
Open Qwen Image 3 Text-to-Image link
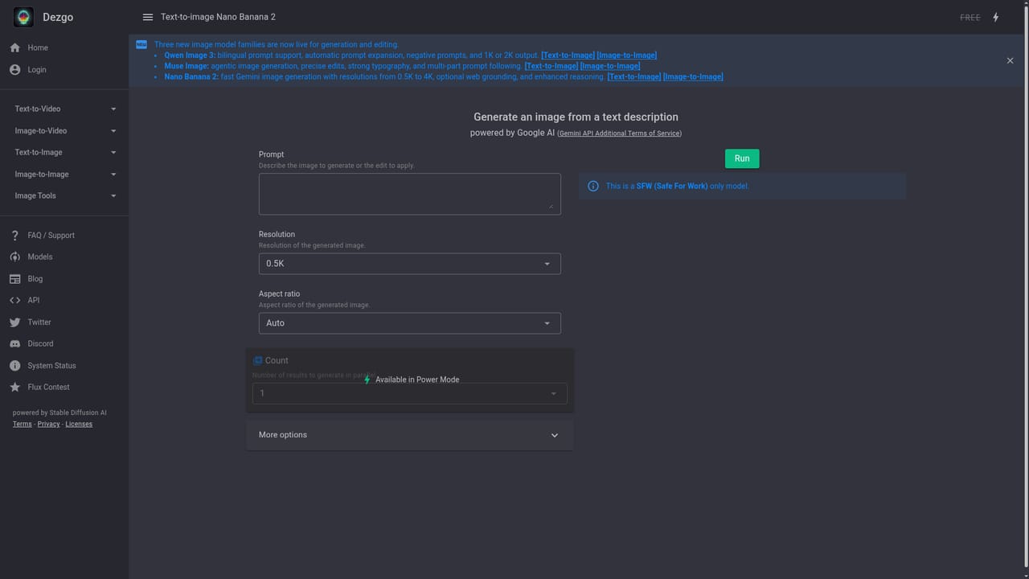point(568,55)
